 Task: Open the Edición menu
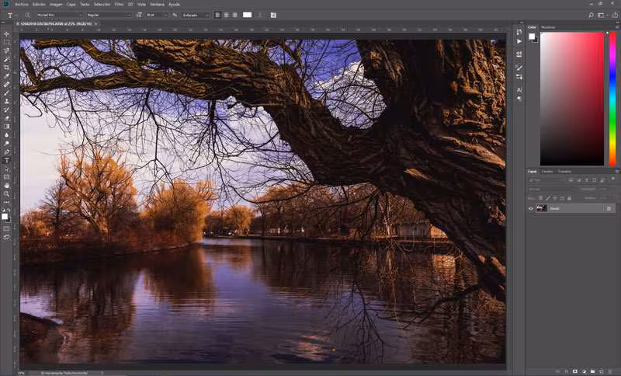click(x=39, y=5)
